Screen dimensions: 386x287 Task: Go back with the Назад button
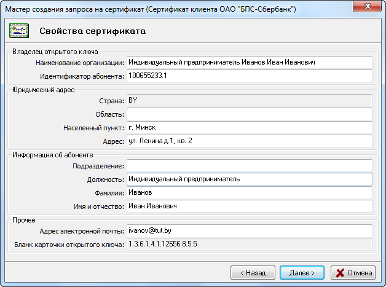pos(253,272)
